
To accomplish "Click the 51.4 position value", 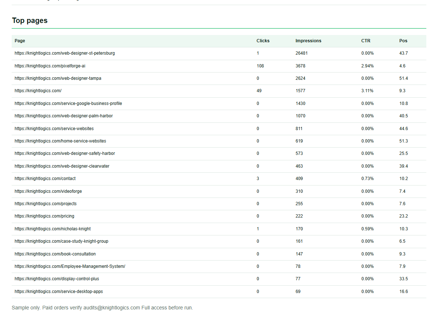I will click(x=404, y=78).
